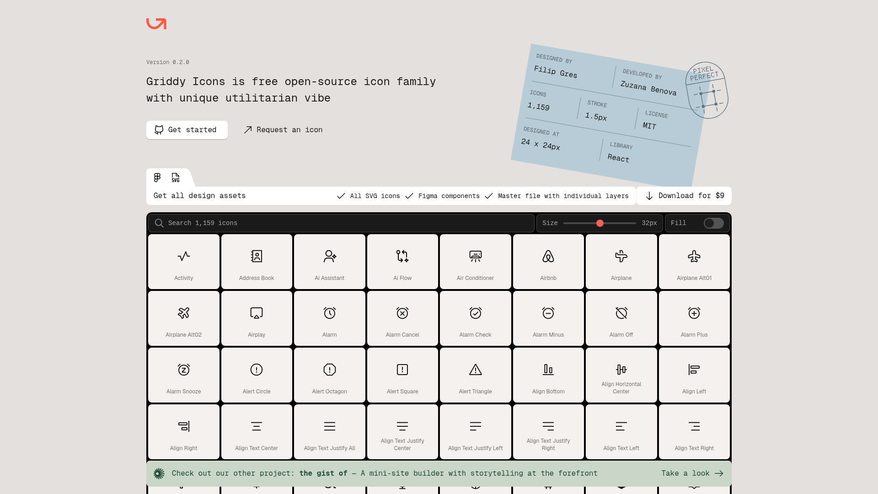Click the Airplay icon tile
The image size is (878, 494).
pos(256,318)
